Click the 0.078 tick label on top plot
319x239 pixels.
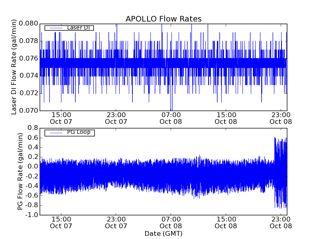click(x=28, y=41)
